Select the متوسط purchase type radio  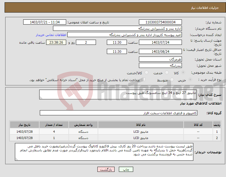[x=172, y=80]
